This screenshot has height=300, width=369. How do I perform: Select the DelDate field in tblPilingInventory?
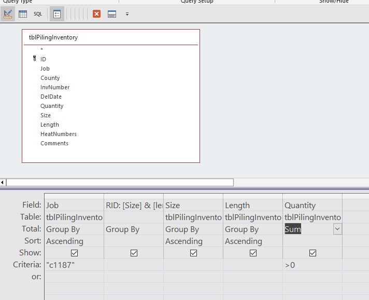tap(51, 97)
